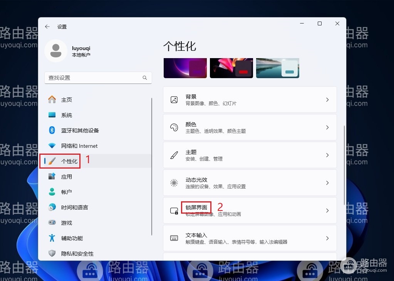Click the 应用 apps icon
The height and width of the screenshot is (281, 394).
(52, 176)
